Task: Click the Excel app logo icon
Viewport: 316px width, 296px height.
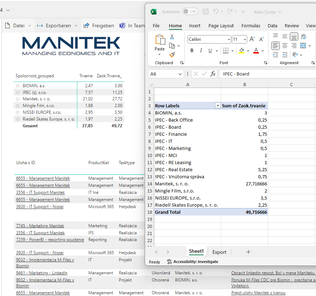Action: pyautogui.click(x=154, y=12)
